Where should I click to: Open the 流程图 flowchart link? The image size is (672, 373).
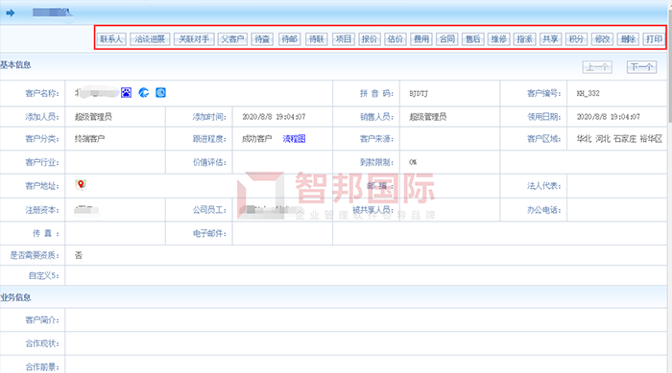click(x=294, y=139)
